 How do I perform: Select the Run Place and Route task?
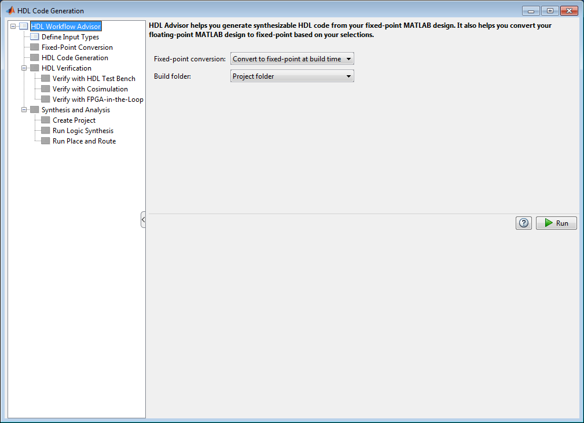click(x=84, y=141)
